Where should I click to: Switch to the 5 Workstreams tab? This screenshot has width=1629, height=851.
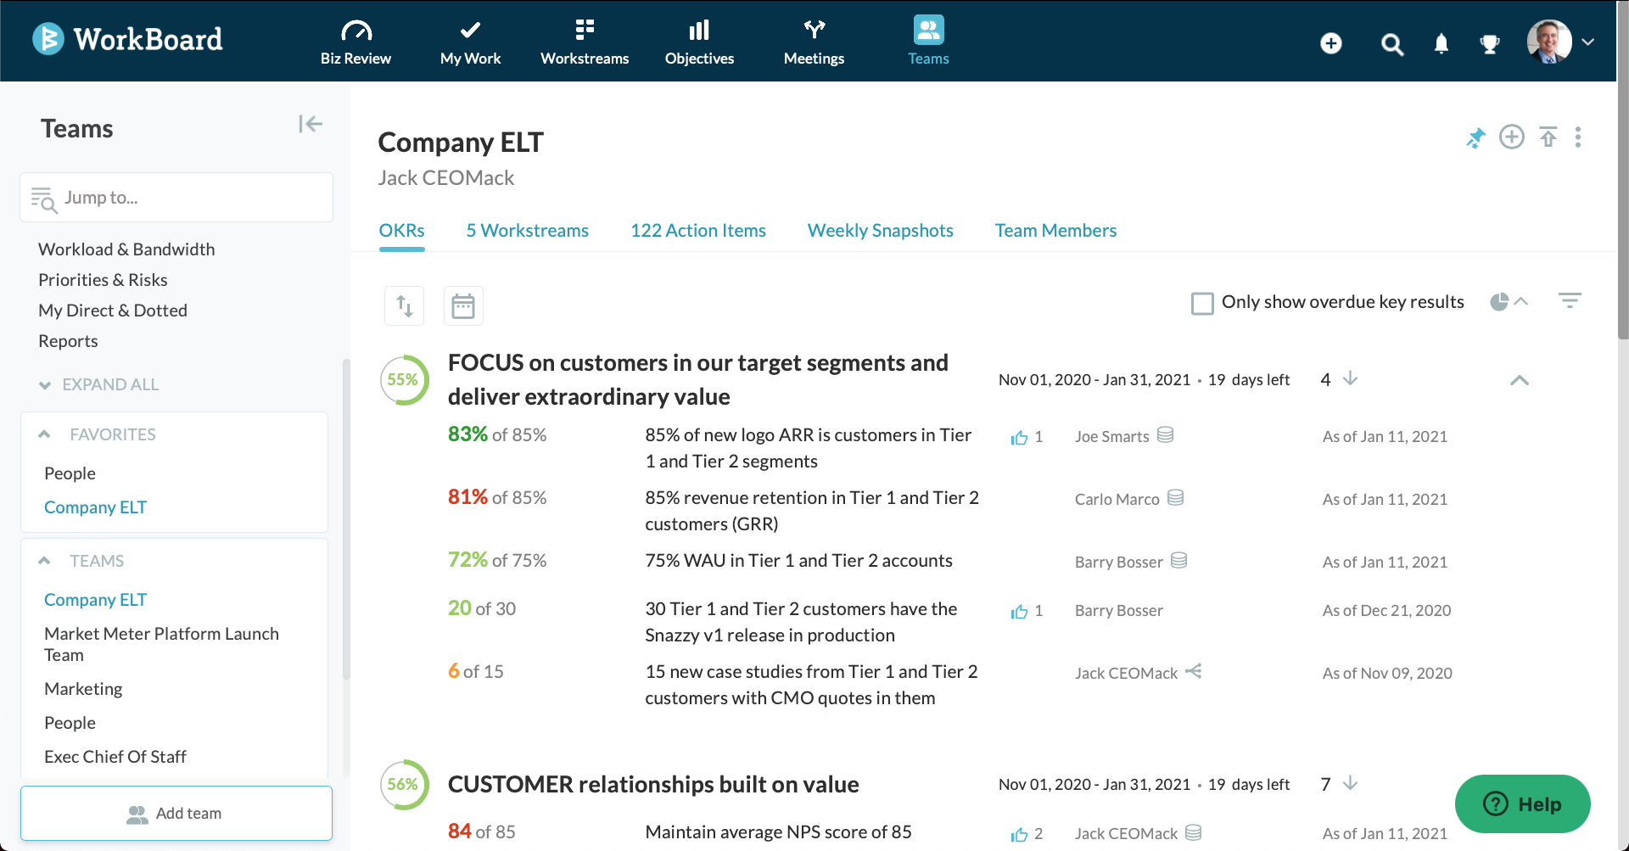click(x=527, y=231)
